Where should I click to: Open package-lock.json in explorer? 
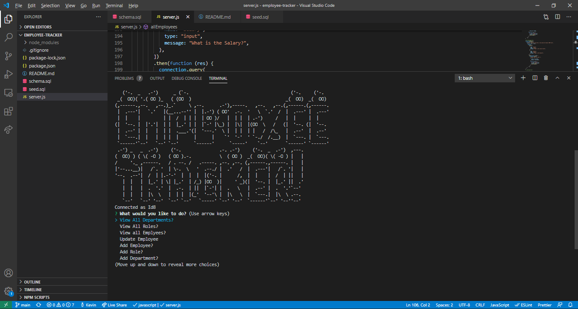pyautogui.click(x=62, y=58)
